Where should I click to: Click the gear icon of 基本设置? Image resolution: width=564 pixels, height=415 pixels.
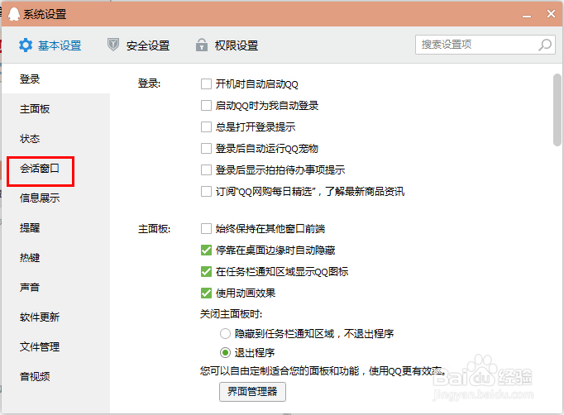(x=26, y=45)
